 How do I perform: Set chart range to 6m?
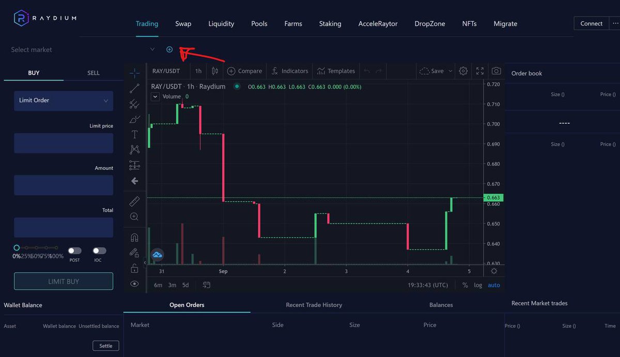[158, 285]
